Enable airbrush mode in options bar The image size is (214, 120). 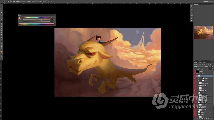pyautogui.click(x=48, y=1)
